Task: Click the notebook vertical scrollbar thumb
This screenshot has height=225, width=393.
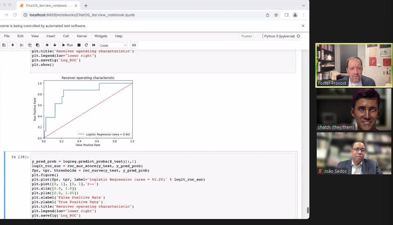Action: pyautogui.click(x=308, y=210)
